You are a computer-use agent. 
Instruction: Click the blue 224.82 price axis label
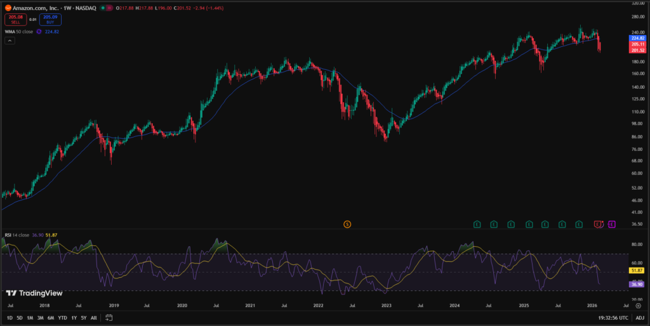click(637, 38)
